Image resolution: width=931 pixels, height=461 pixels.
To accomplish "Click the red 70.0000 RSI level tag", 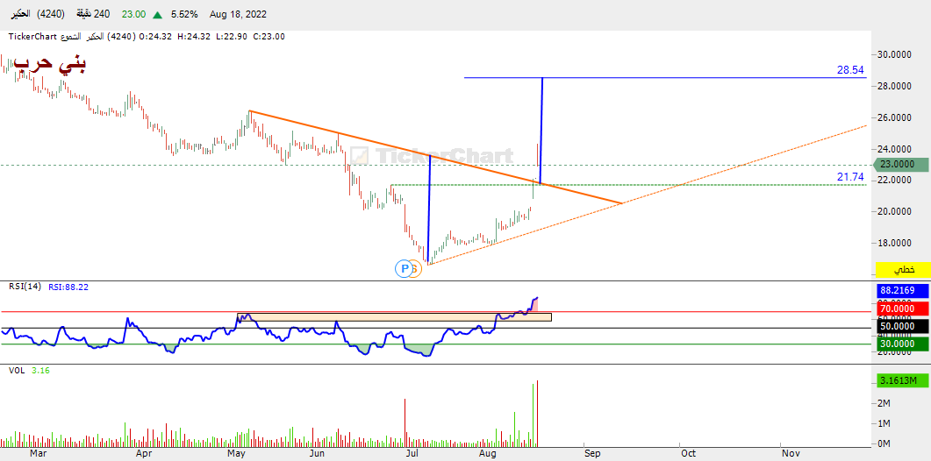I will click(902, 309).
